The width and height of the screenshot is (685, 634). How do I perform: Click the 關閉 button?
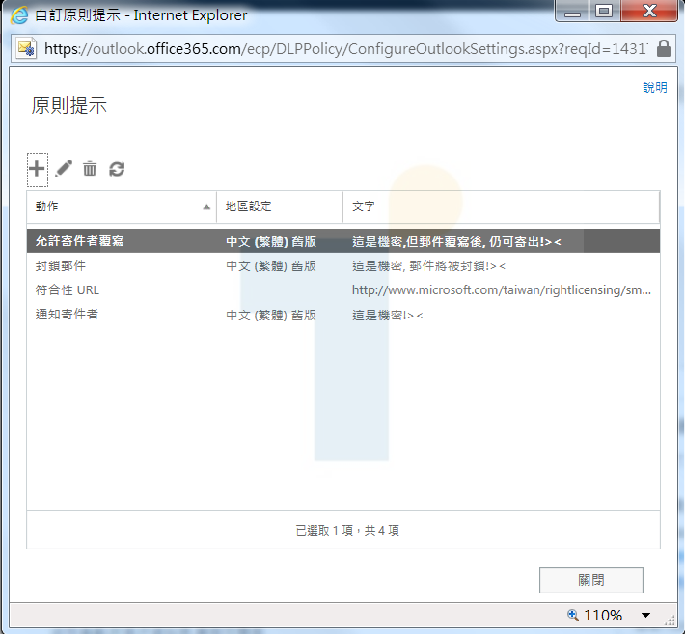(x=591, y=580)
